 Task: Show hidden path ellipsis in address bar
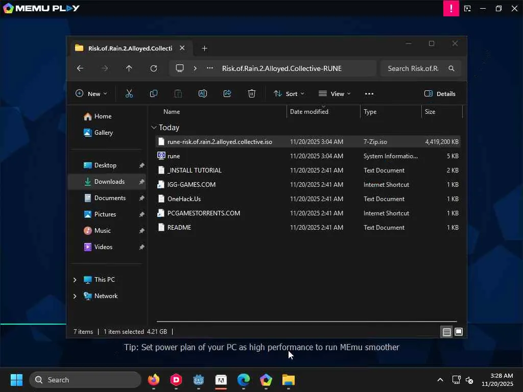pos(210,68)
